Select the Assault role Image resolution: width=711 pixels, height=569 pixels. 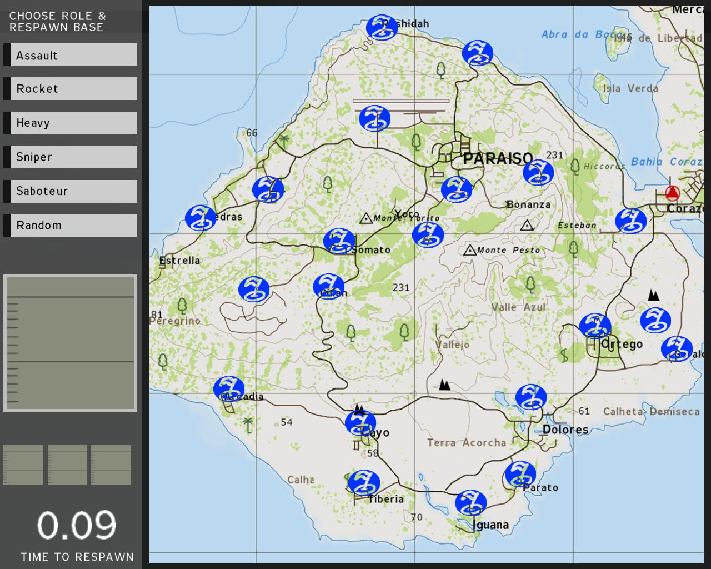(x=71, y=55)
